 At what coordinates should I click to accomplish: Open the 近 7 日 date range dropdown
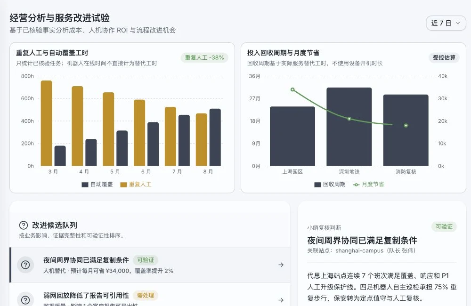pos(446,23)
